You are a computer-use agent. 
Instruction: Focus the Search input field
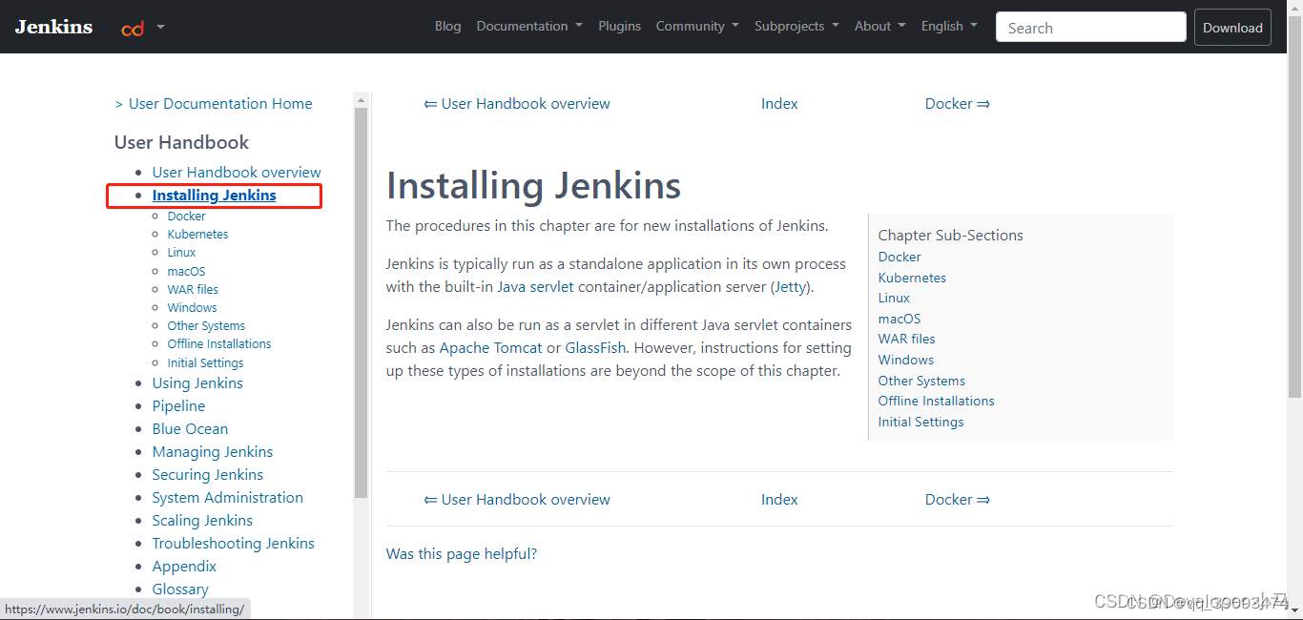[x=1091, y=27]
